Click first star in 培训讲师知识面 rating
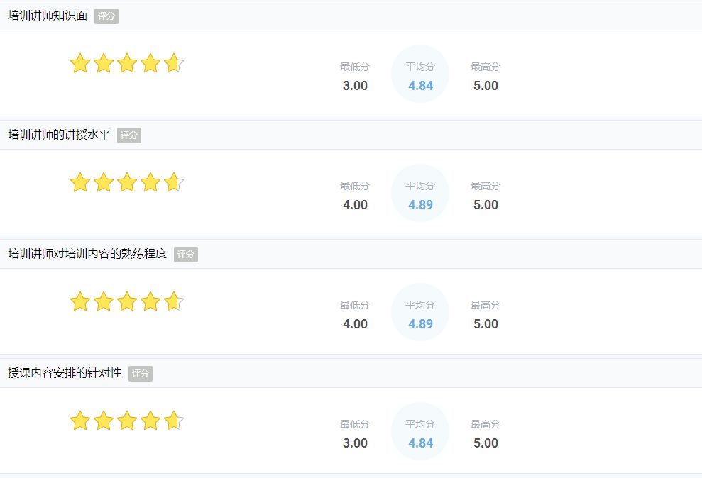Screen dimensions: 702x478 [x=80, y=64]
